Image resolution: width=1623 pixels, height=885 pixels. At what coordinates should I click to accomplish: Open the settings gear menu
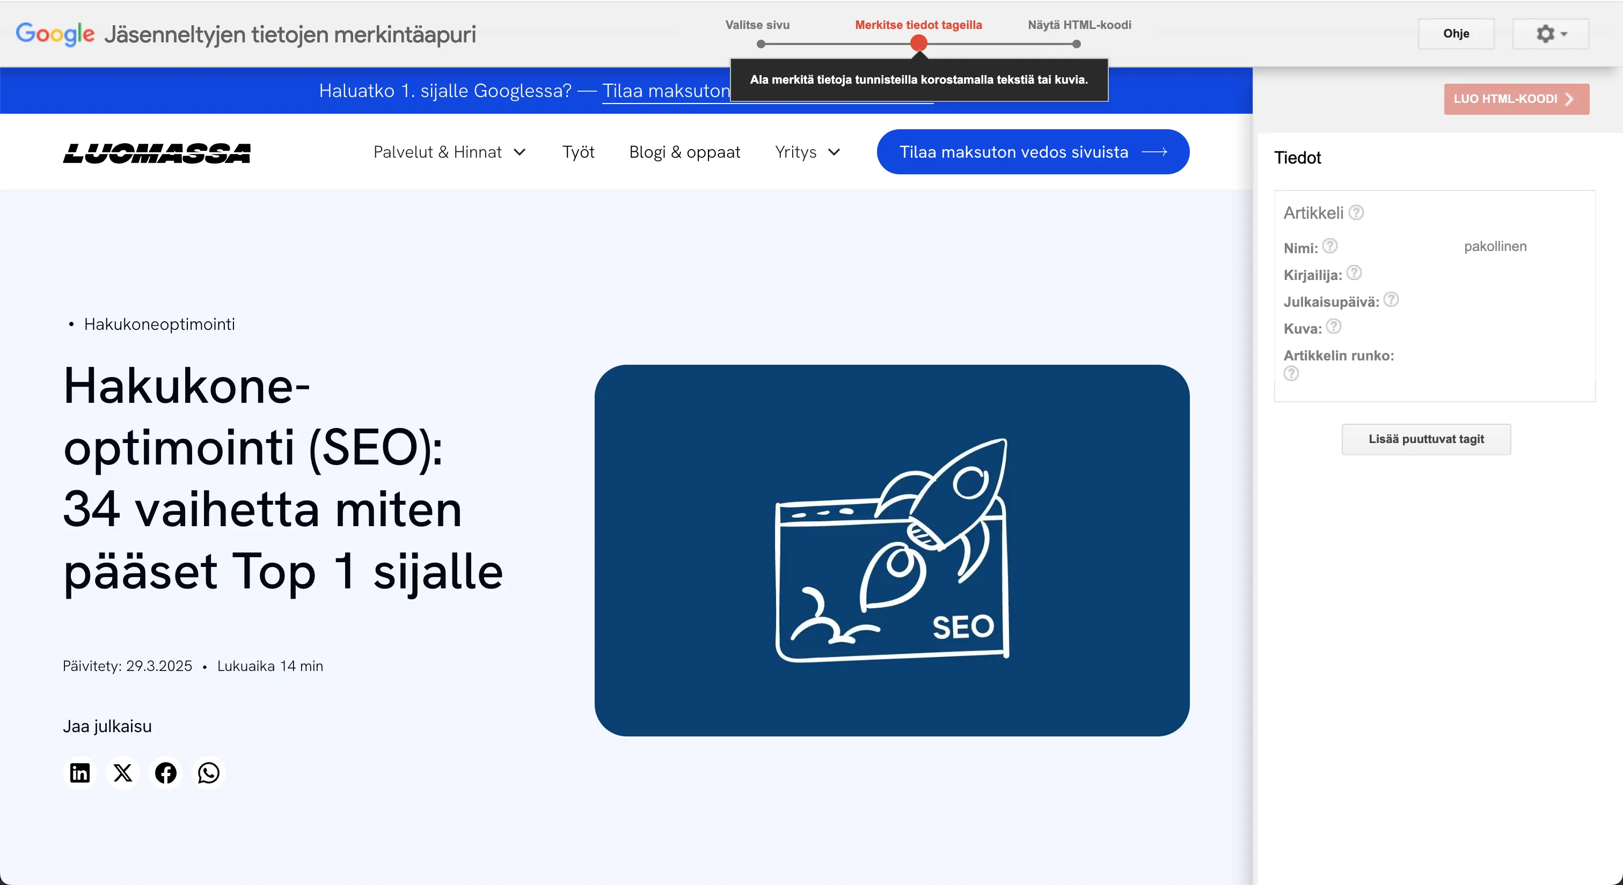pyautogui.click(x=1545, y=33)
